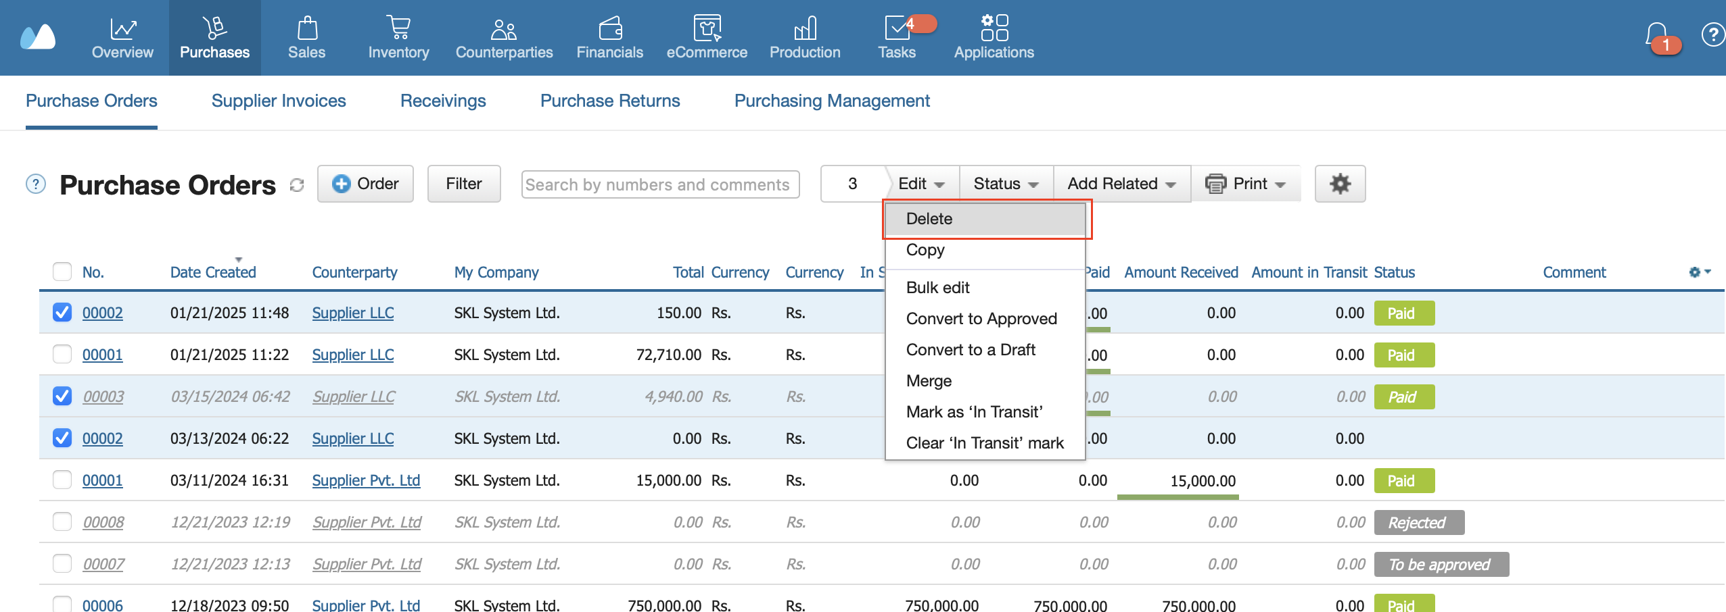Click the Rejected status badge
Image resolution: width=1726 pixels, height=612 pixels.
pyautogui.click(x=1419, y=522)
